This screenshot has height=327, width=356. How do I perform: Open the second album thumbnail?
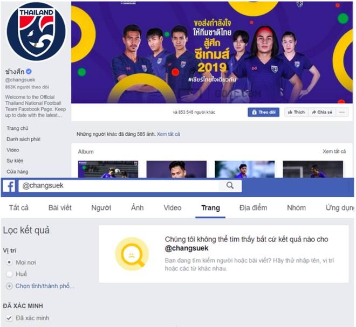click(x=176, y=169)
